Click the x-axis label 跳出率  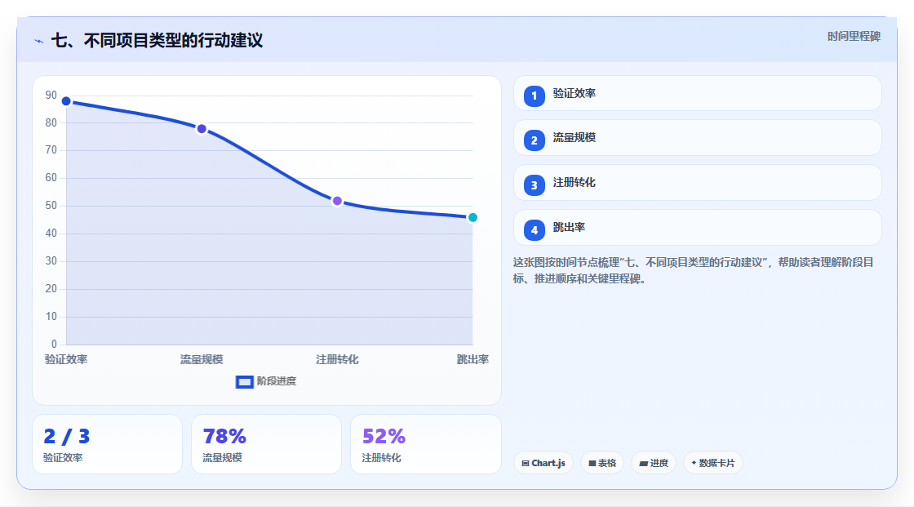(x=473, y=359)
